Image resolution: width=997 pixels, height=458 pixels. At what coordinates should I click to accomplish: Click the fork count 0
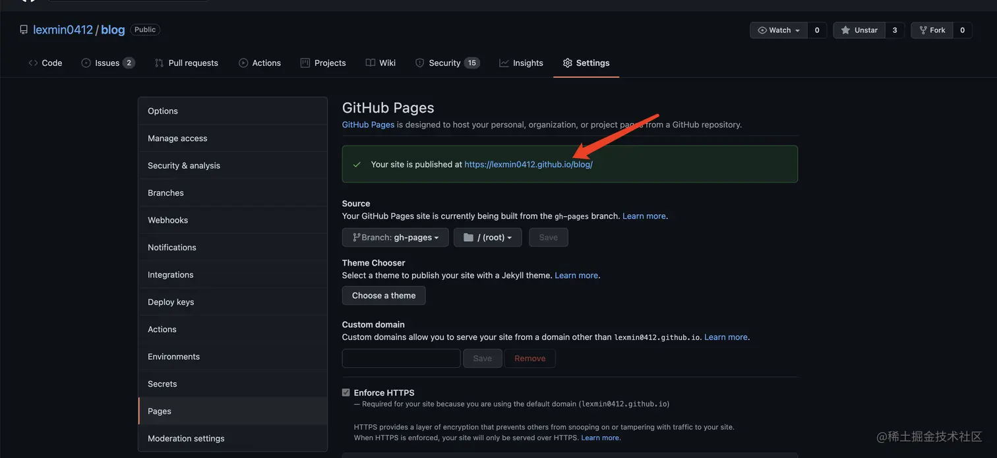click(x=962, y=30)
